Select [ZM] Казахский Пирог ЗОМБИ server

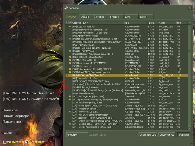click(126, 118)
